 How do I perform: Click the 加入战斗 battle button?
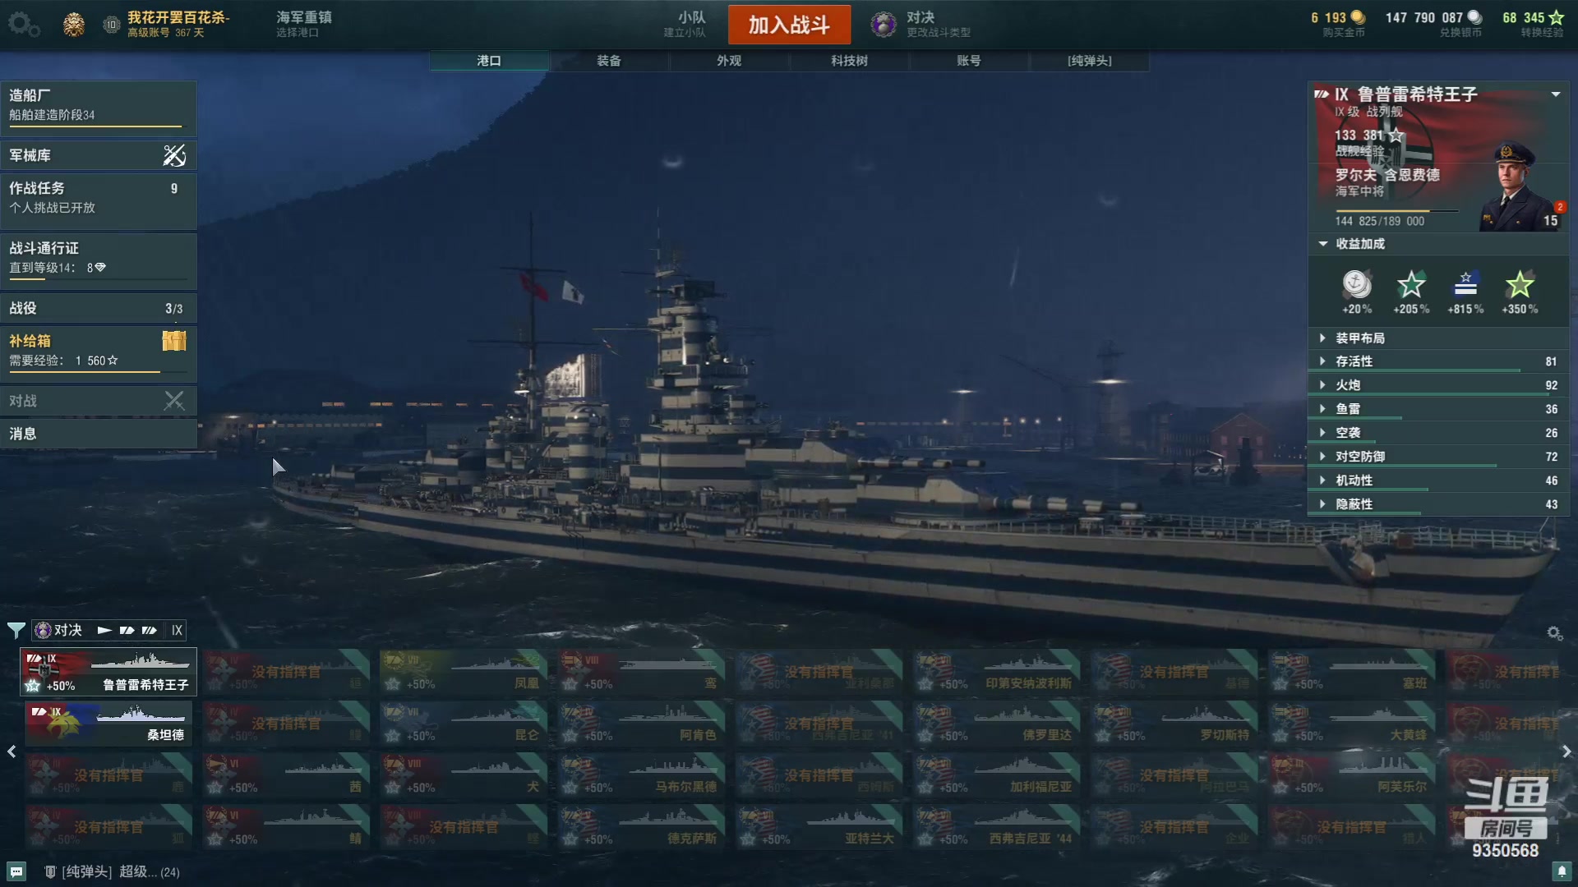click(x=789, y=25)
